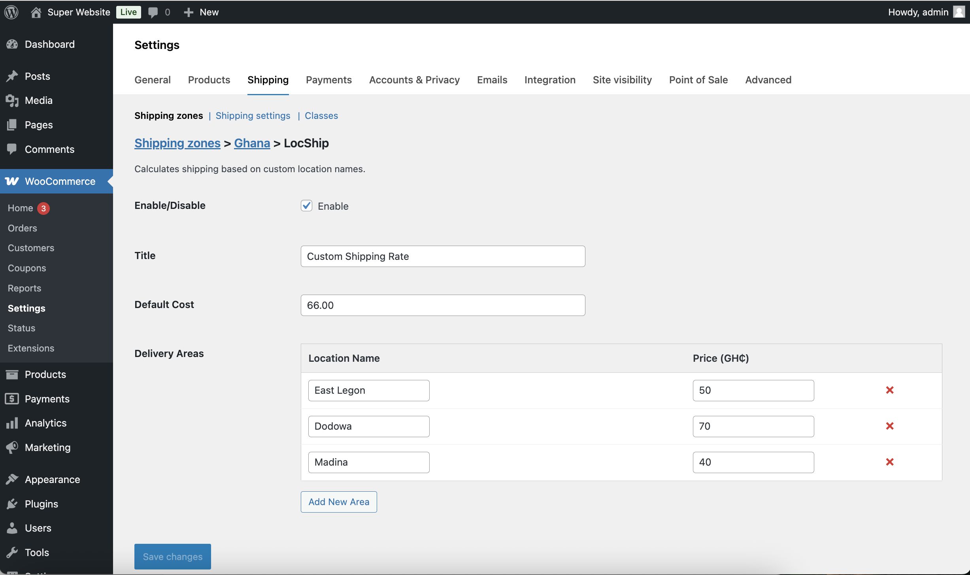Open Orders in WooCommerce submenu
This screenshot has height=575, width=970.
pyautogui.click(x=23, y=228)
